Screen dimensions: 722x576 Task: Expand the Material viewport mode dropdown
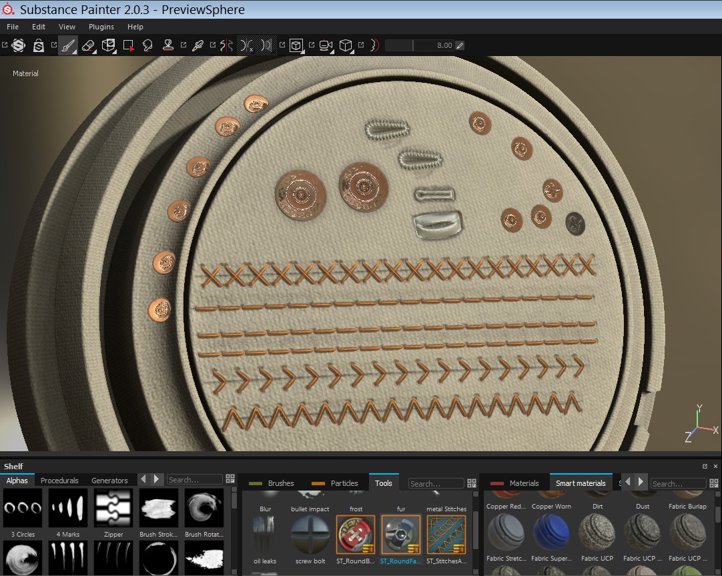[26, 73]
